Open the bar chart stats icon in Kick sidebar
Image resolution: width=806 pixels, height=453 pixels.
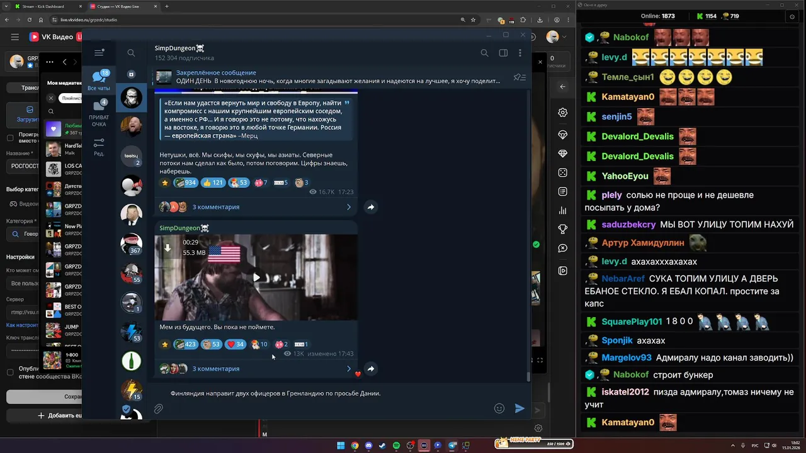point(563,211)
